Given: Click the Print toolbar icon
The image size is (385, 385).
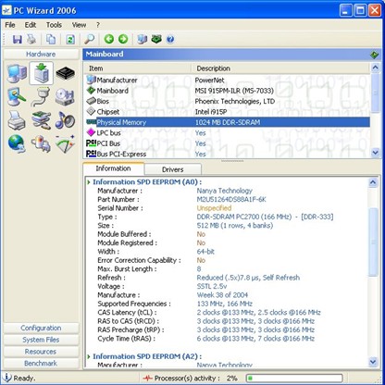Looking at the screenshot, I should click(x=31, y=39).
